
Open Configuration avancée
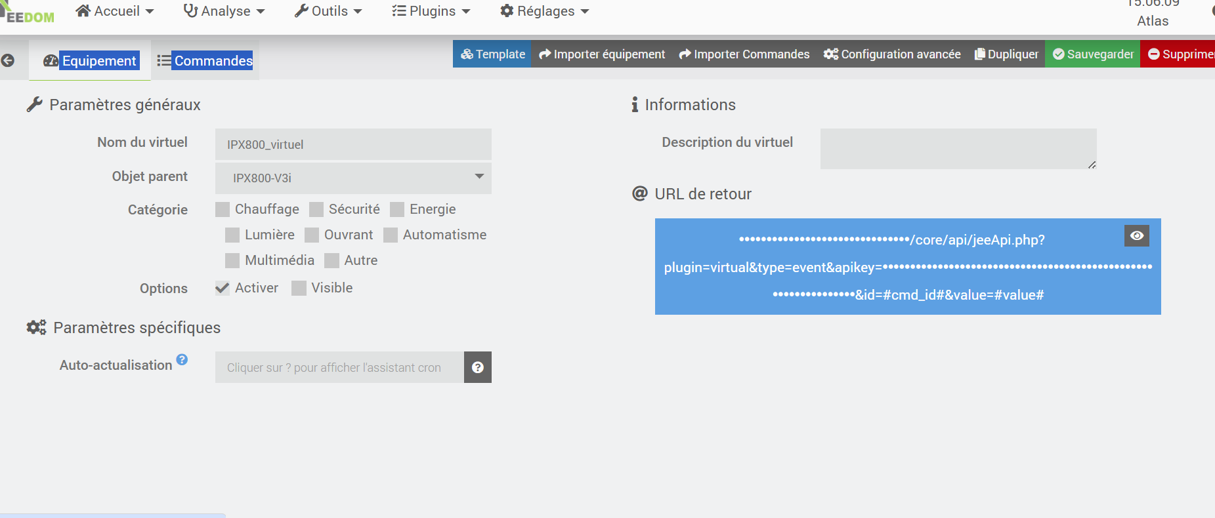[892, 54]
